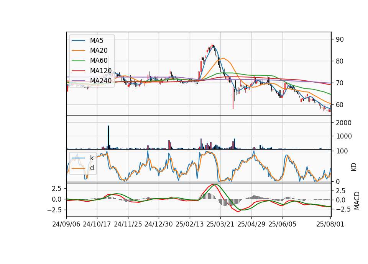
Task: Click the MACD vertical axis title
Action: tap(357, 200)
